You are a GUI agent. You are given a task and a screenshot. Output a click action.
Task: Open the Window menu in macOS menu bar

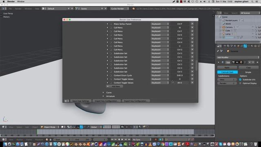coord(21,2)
